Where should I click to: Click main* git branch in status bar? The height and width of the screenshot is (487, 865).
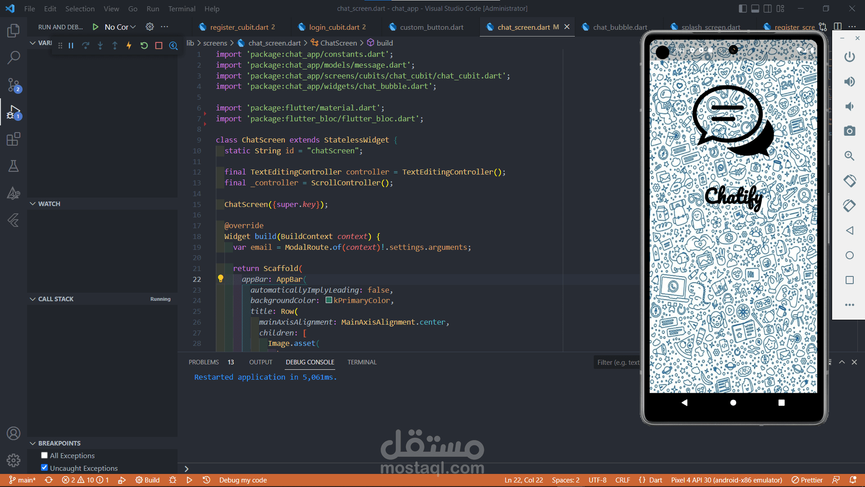[23, 480]
